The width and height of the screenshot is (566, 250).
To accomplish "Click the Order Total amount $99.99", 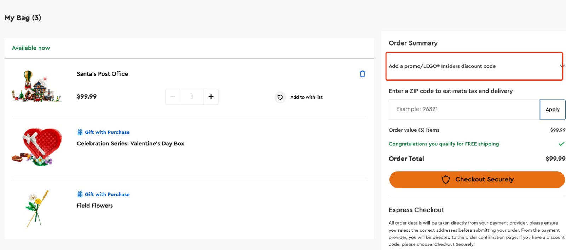I will point(555,159).
